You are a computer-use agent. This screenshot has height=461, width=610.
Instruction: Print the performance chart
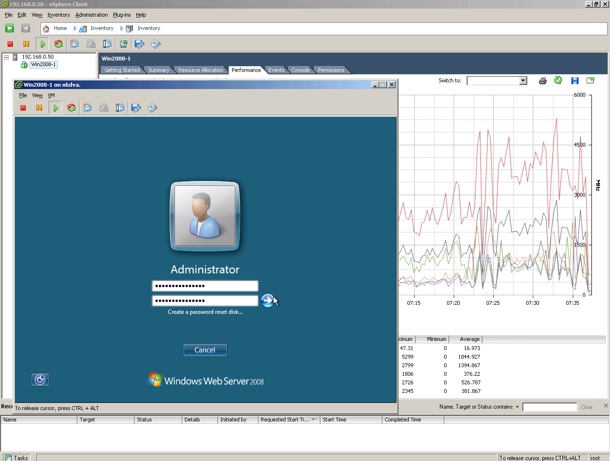tap(542, 80)
